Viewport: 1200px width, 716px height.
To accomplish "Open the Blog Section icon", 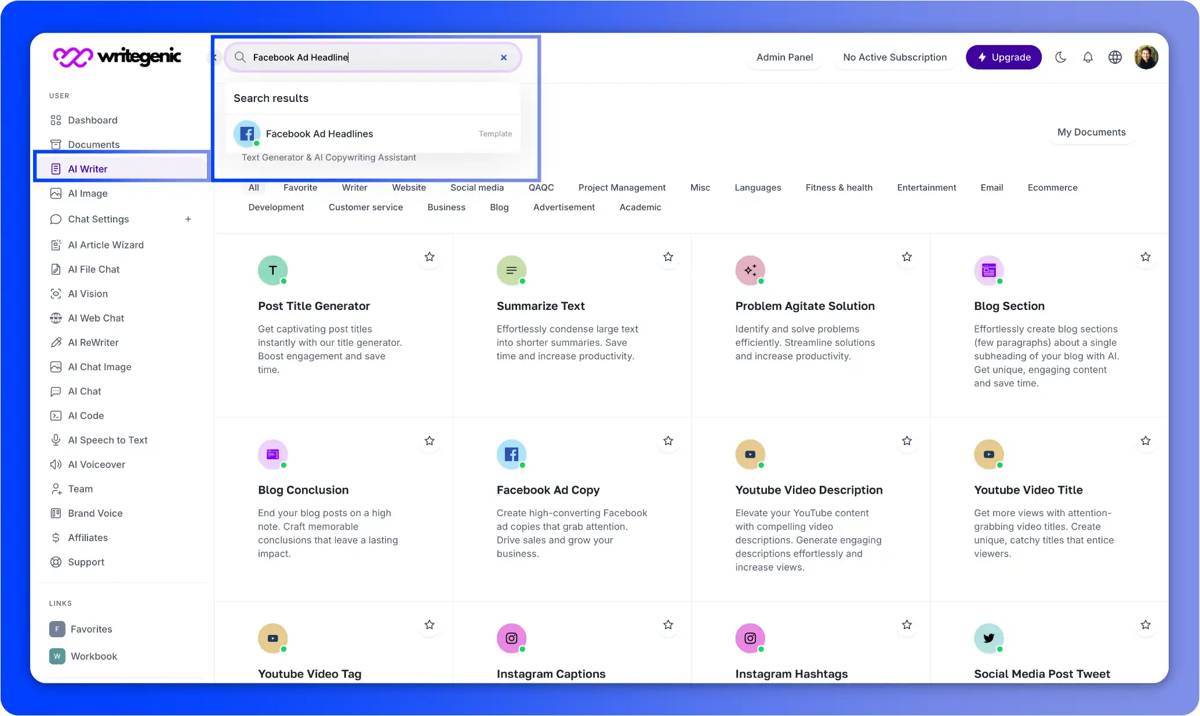I will click(989, 270).
